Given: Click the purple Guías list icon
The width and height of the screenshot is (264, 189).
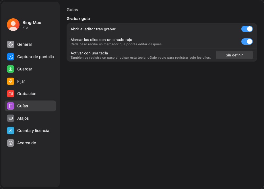Looking at the screenshot, I should click(11, 106).
